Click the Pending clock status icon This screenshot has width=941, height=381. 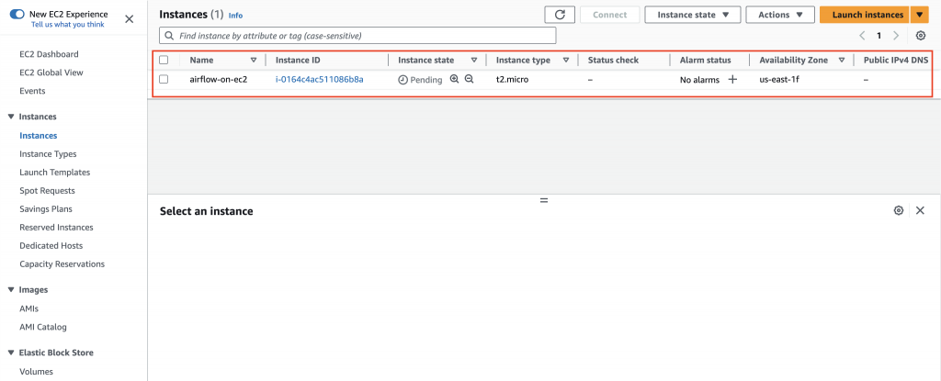(x=402, y=79)
